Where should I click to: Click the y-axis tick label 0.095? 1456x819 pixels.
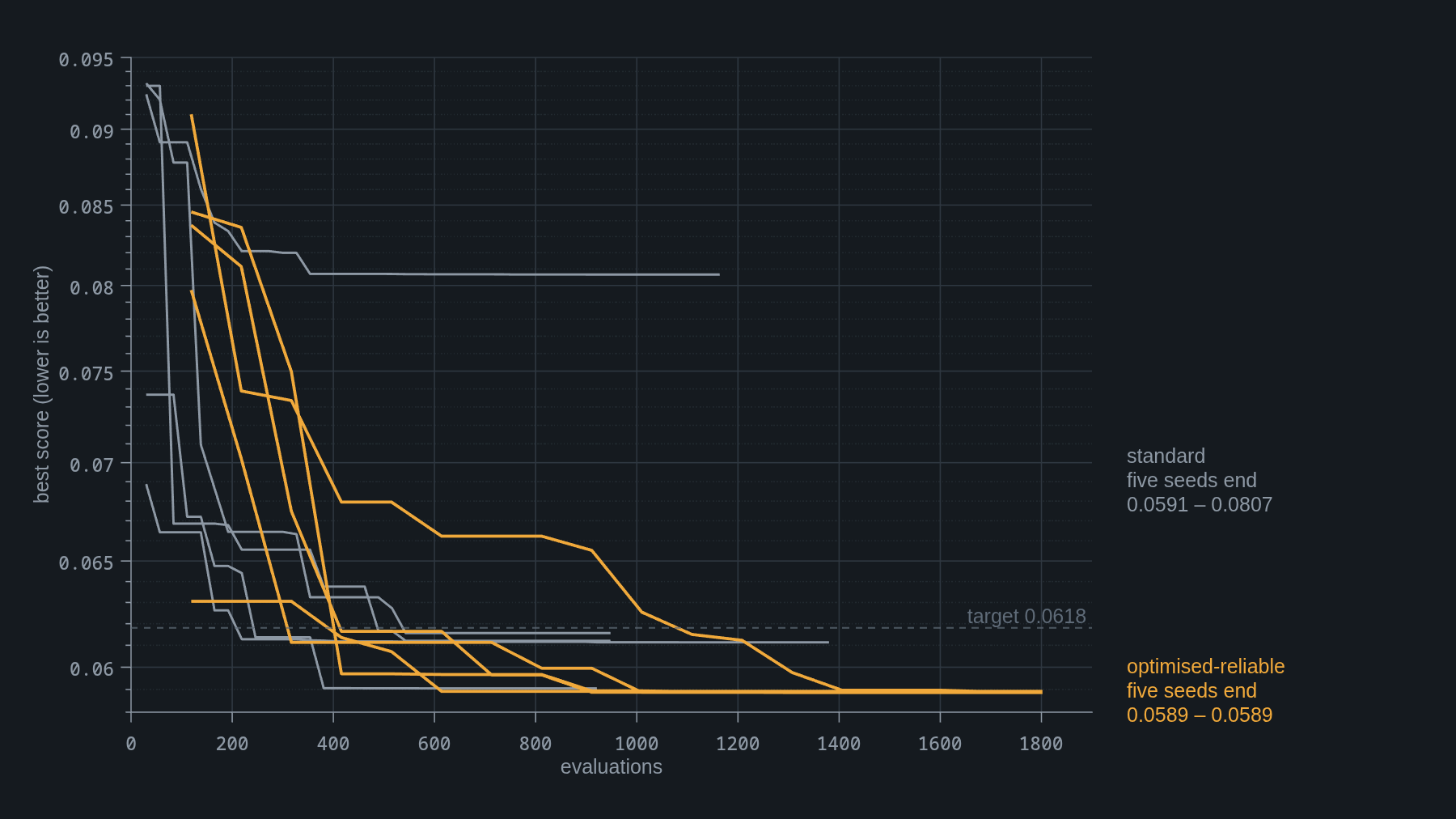coord(86,60)
